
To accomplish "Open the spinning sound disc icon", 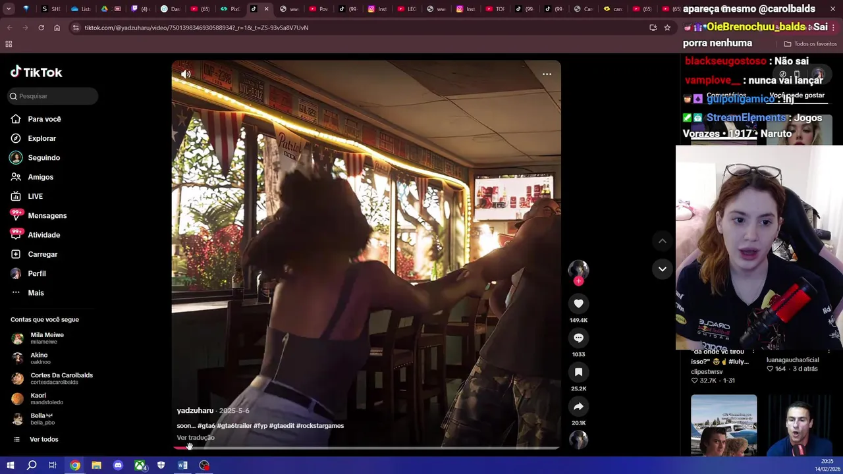I will point(578,439).
